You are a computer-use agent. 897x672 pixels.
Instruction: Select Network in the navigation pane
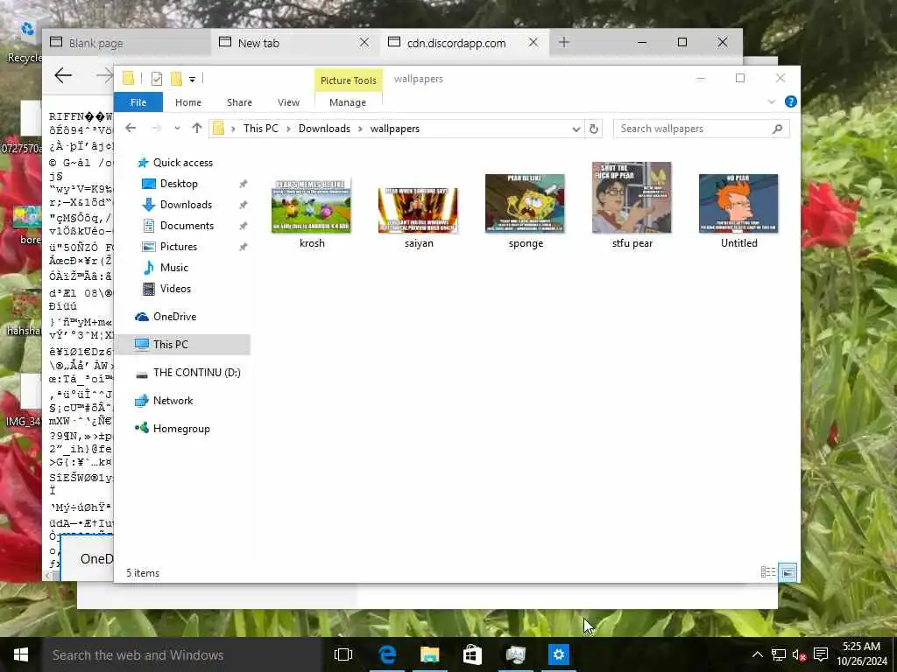pyautogui.click(x=173, y=401)
